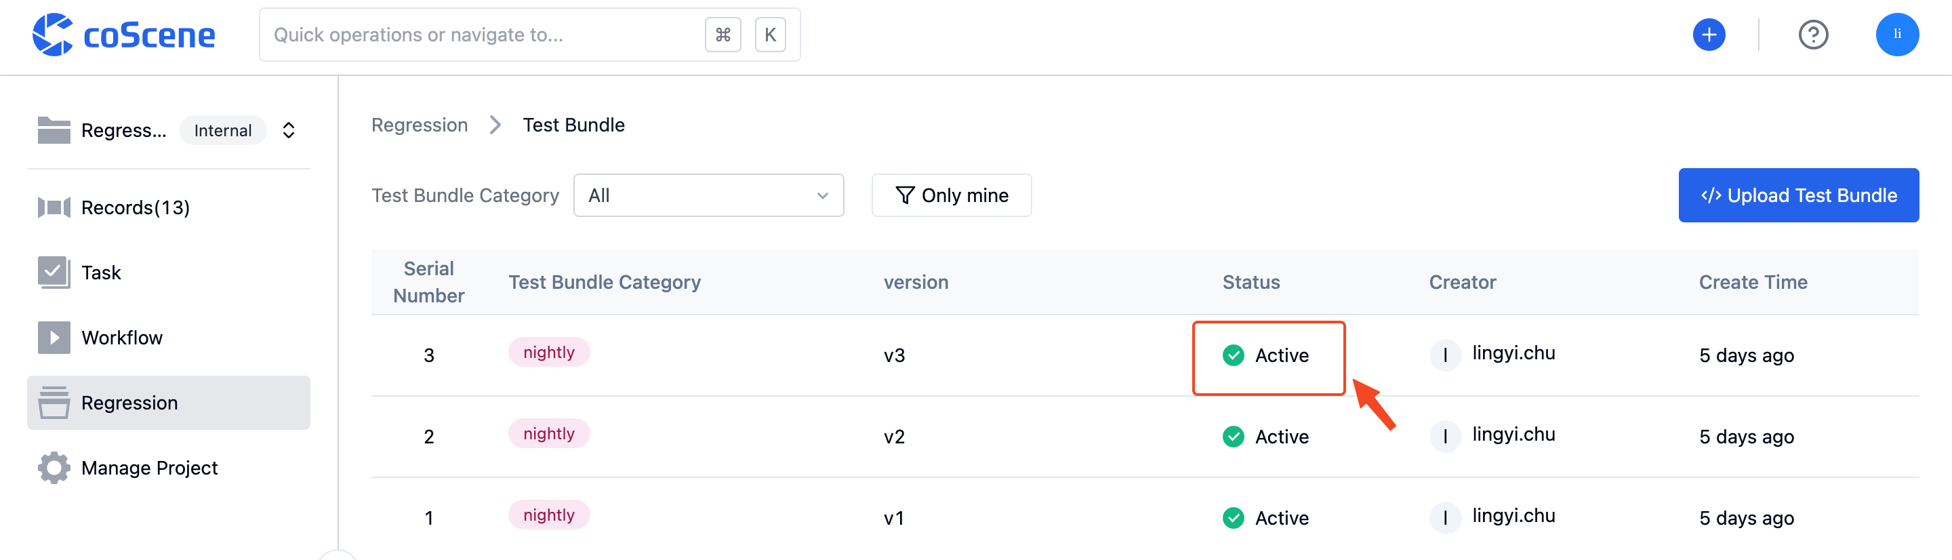The width and height of the screenshot is (1952, 560).
Task: Click lingyi.chu in v1 row
Action: [x=1513, y=515]
